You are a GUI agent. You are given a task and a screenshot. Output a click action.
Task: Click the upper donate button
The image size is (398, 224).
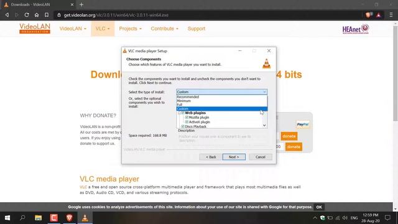289,136
